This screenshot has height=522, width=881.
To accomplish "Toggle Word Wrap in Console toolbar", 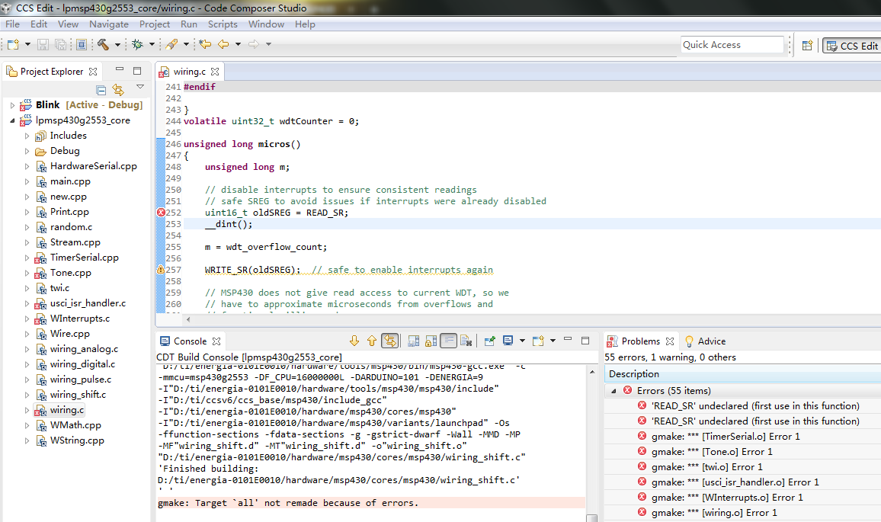I will click(449, 341).
